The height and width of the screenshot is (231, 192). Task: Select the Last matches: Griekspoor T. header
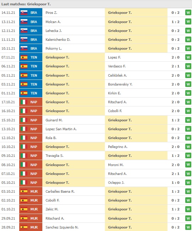26,4
